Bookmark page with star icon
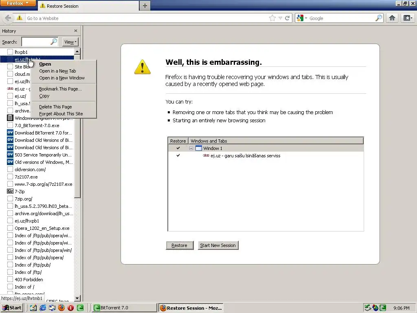Screen dimensions: 417x313 [x=272, y=18]
